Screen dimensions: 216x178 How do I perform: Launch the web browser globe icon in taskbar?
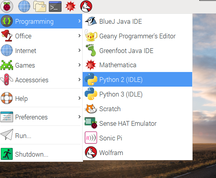24,6
